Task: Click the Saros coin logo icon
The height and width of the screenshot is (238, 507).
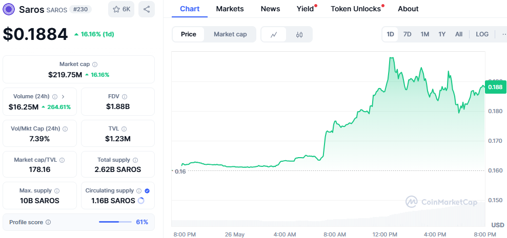Action: pos(9,9)
